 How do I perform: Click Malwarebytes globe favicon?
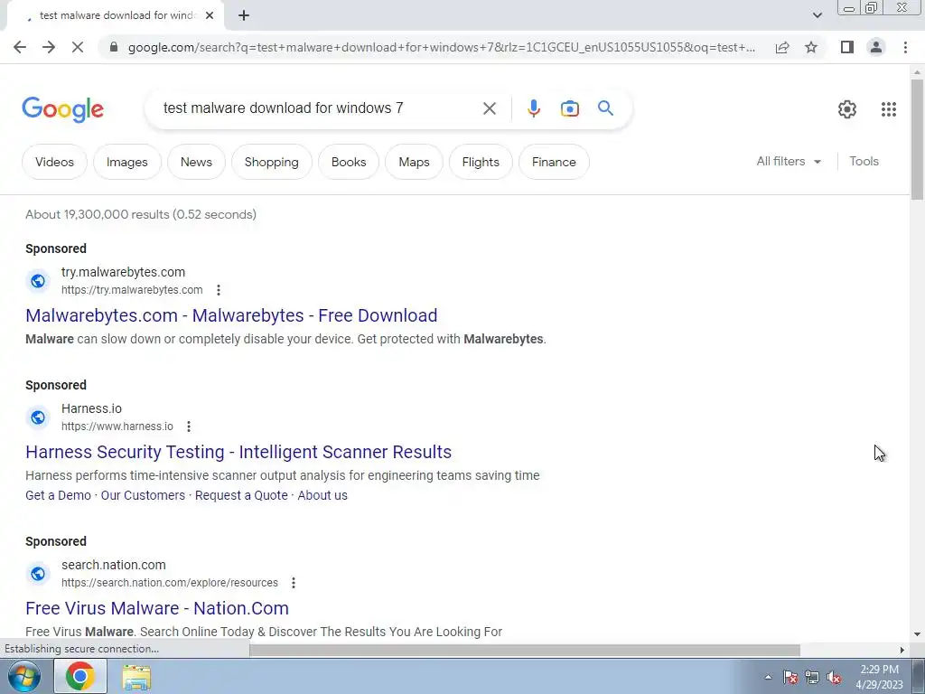[x=38, y=281]
